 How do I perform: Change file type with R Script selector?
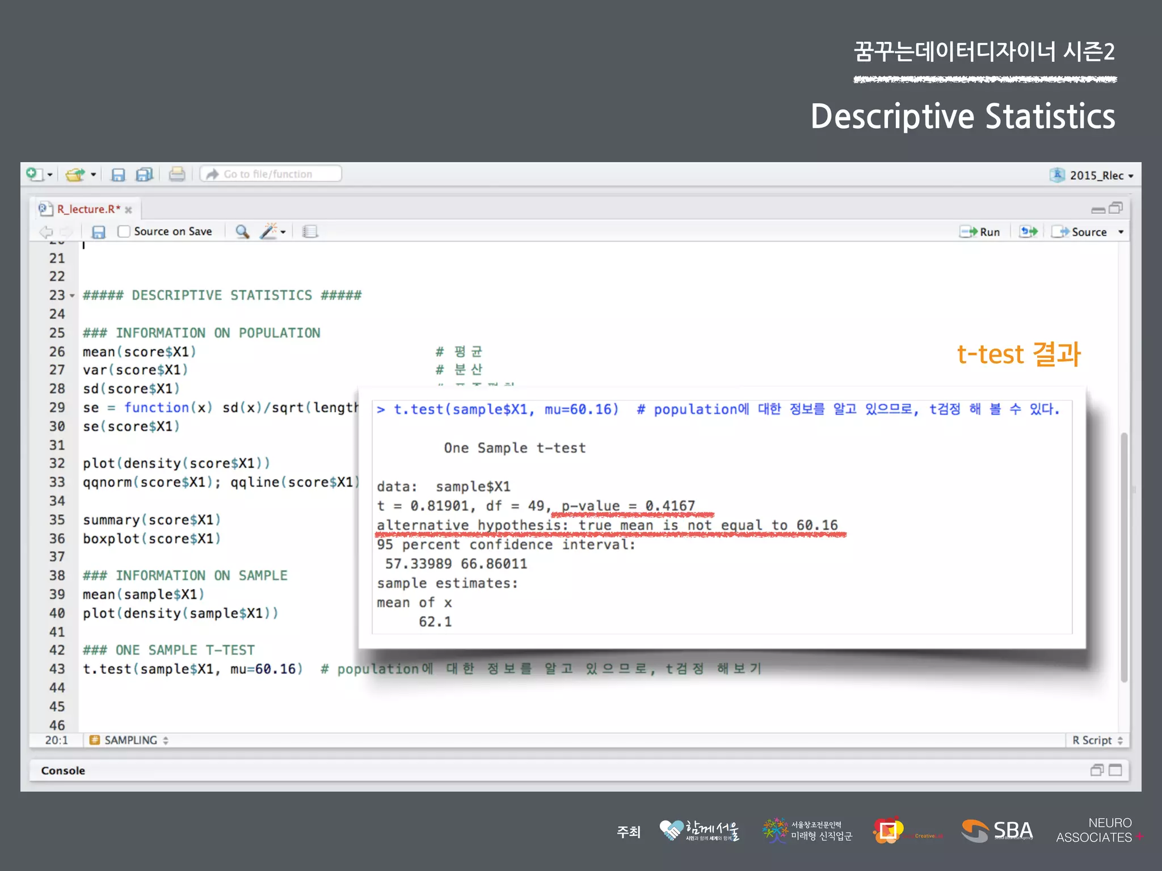(x=1097, y=740)
